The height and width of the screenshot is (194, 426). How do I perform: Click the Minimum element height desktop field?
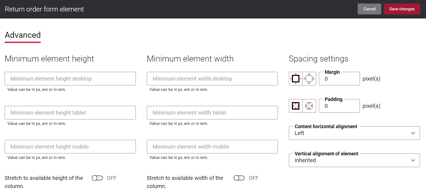70,79
